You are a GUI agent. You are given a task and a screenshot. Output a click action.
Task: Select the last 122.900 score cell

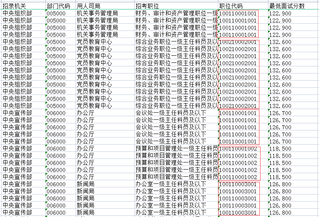point(293,35)
